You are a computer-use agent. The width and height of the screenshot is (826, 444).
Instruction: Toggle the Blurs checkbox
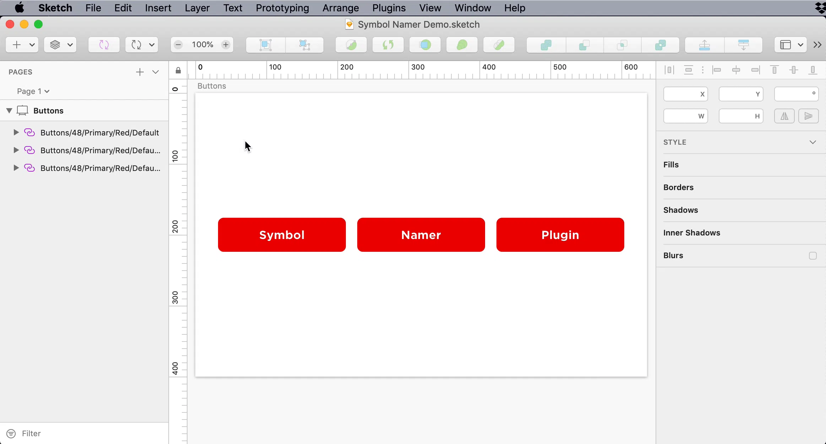coord(813,256)
